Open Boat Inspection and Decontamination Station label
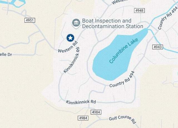178x128 pixels. point(112,23)
